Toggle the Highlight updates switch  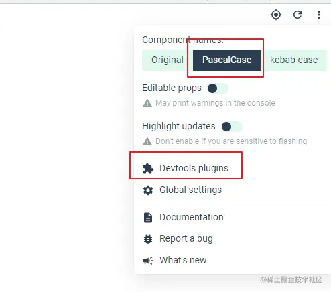[232, 127]
